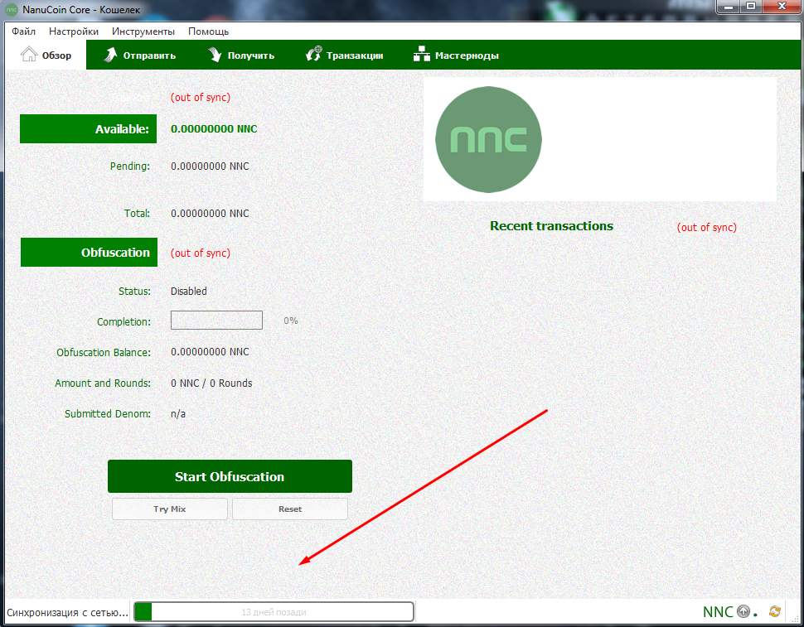The width and height of the screenshot is (804, 627).
Task: Open the NNC unit selector in status bar
Action: click(718, 612)
